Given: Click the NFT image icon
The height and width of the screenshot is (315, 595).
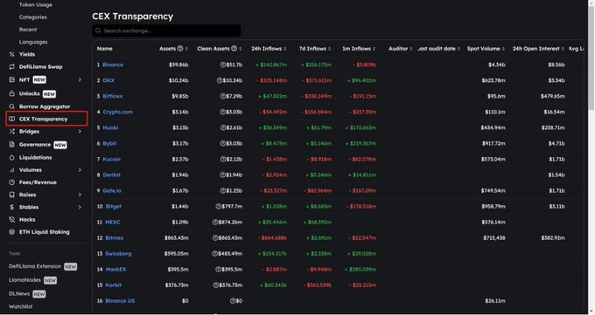Looking at the screenshot, I should pos(11,79).
